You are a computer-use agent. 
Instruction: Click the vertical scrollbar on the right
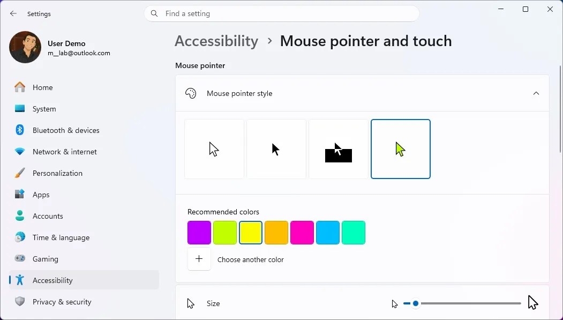click(561, 109)
